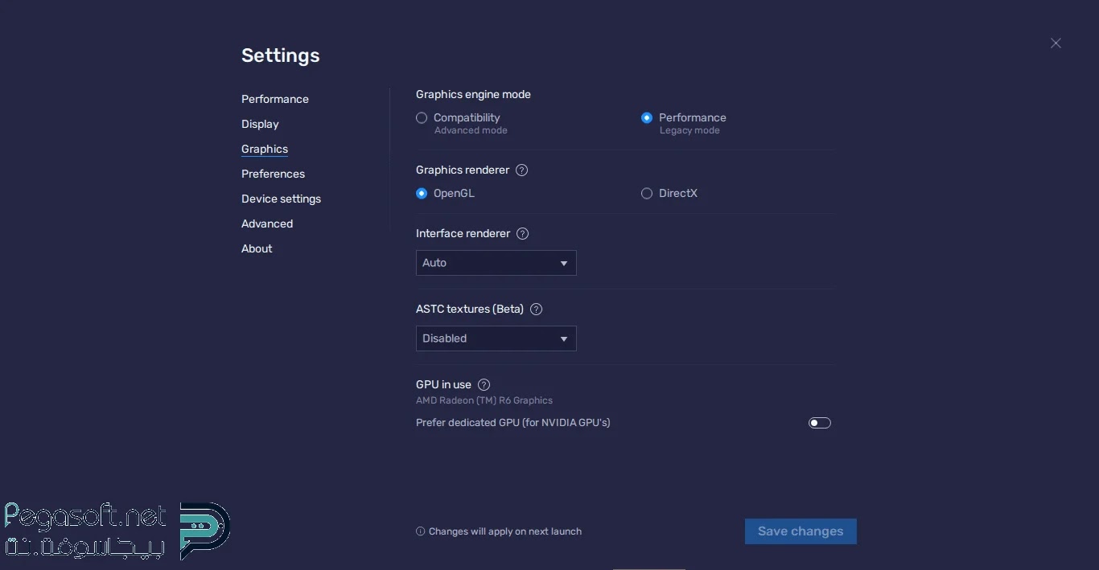Go to Display settings

[260, 125]
